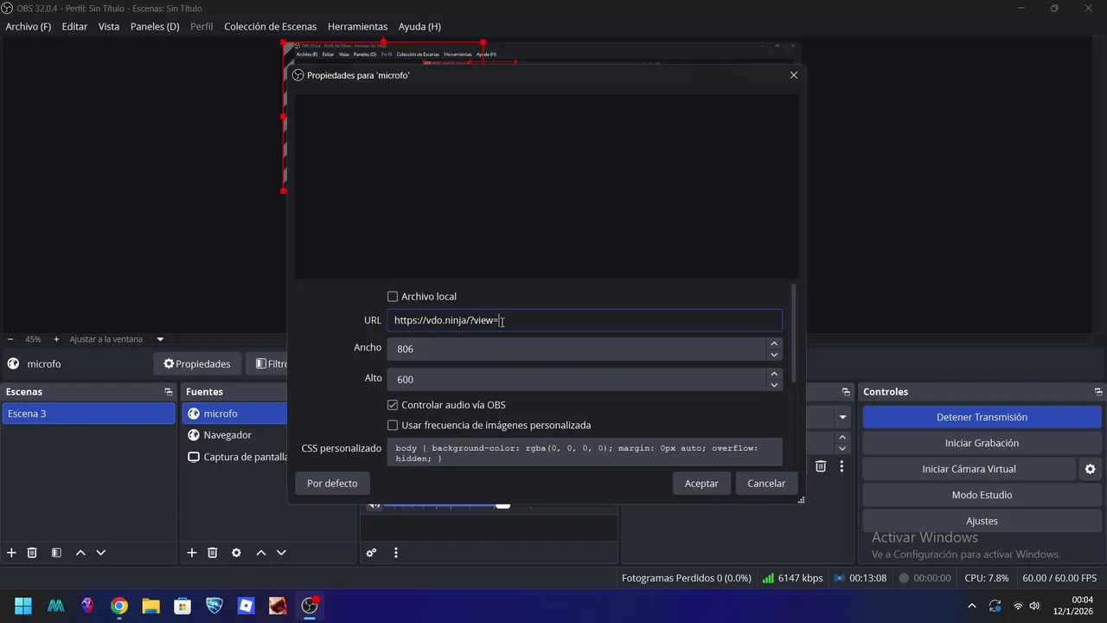Screen dimensions: 1107x623
Task: Click the Ancho width input field
Action: [577, 349]
